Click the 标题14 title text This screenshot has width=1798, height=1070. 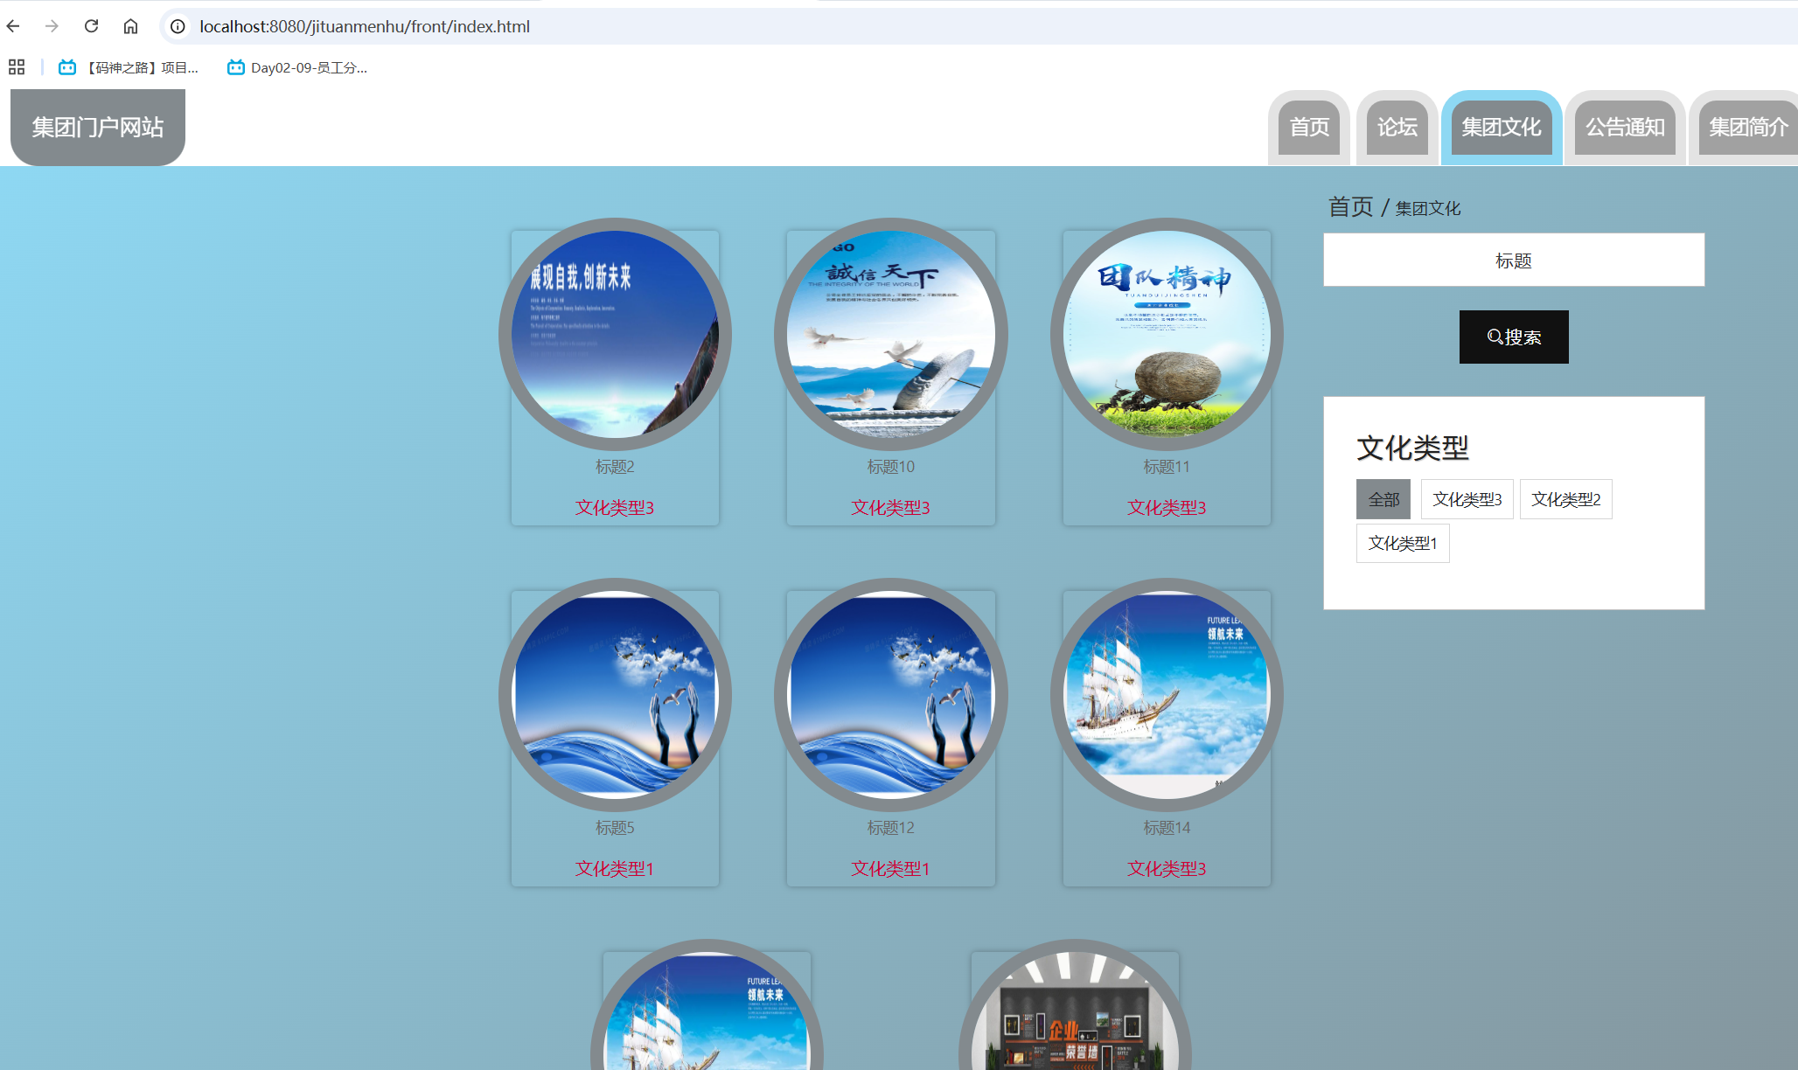(x=1167, y=828)
